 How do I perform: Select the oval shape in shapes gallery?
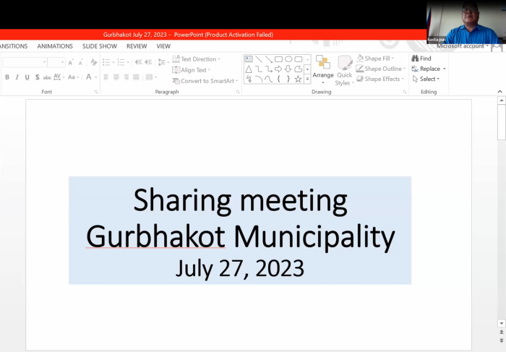click(288, 59)
